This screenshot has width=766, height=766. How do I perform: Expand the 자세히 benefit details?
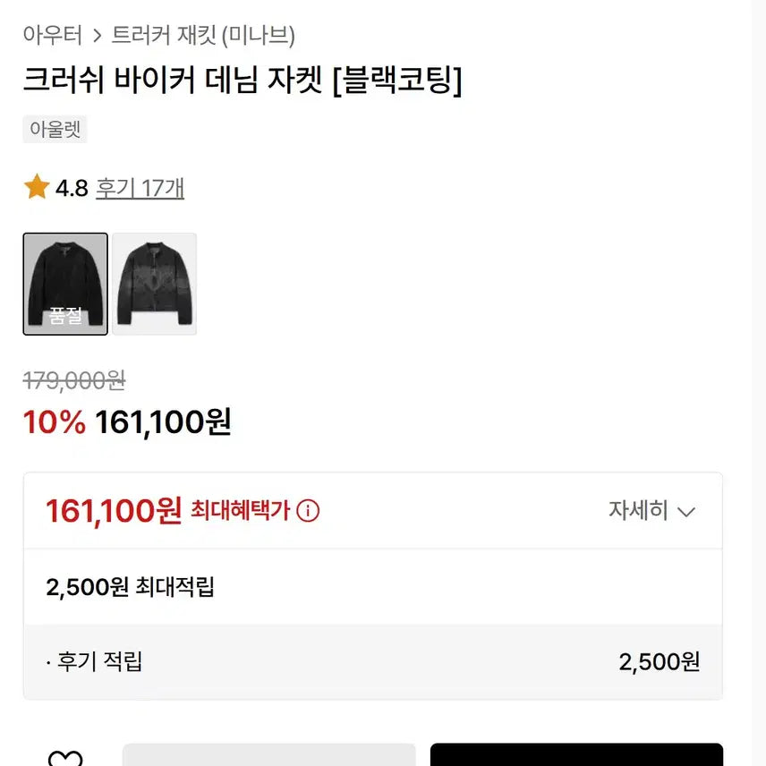[651, 511]
